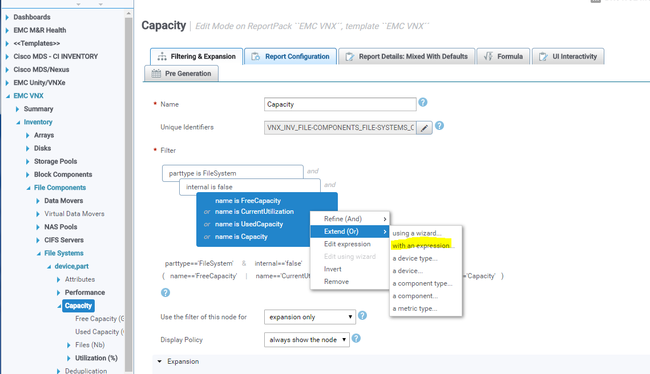The image size is (650, 374).
Task: Open help icon next to expansion only dropdown
Action: click(362, 316)
